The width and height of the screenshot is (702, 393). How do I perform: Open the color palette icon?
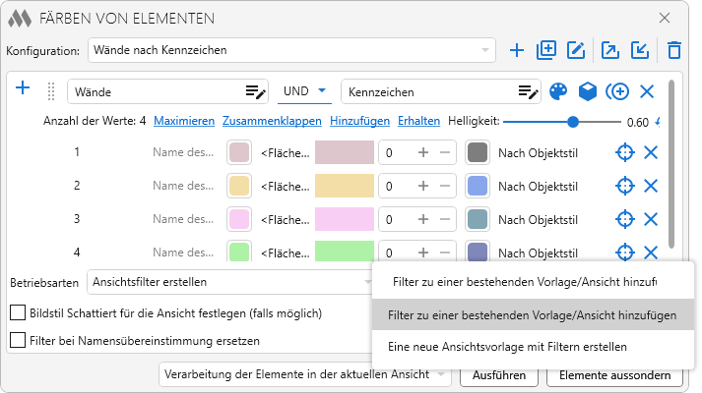pyautogui.click(x=558, y=91)
